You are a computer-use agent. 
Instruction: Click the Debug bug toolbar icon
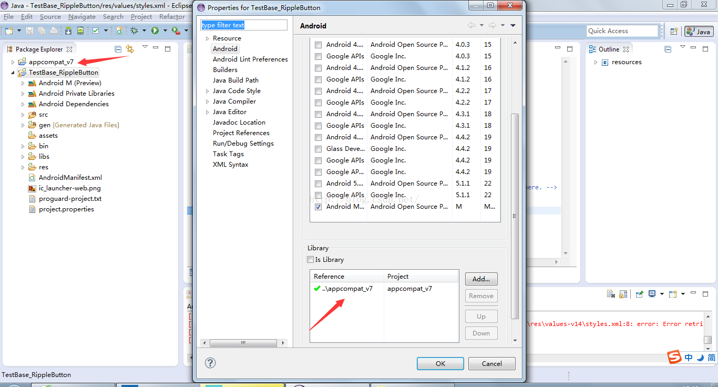[x=135, y=31]
